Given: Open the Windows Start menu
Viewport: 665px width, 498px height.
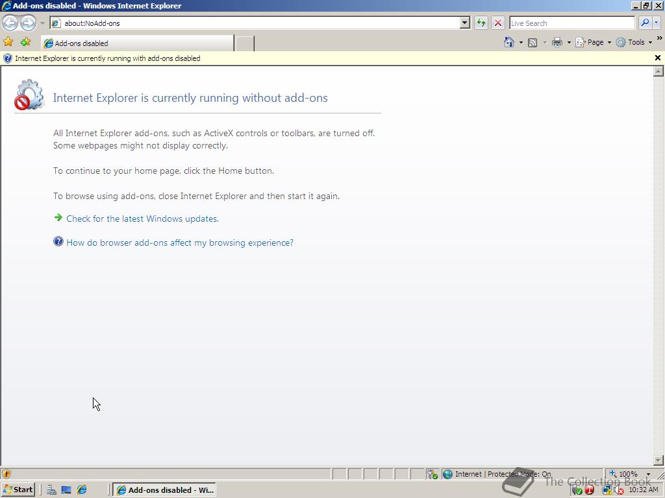Looking at the screenshot, I should 18,490.
